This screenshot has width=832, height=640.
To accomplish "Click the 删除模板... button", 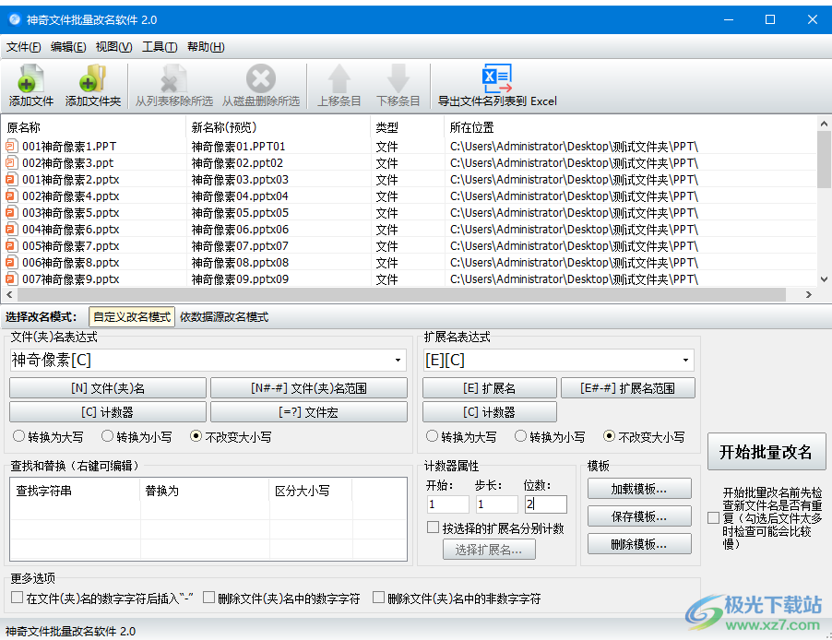I will click(639, 544).
